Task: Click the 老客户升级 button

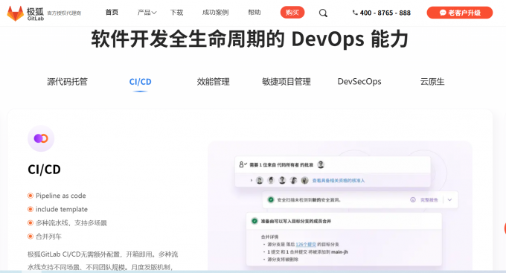Action: coord(460,13)
